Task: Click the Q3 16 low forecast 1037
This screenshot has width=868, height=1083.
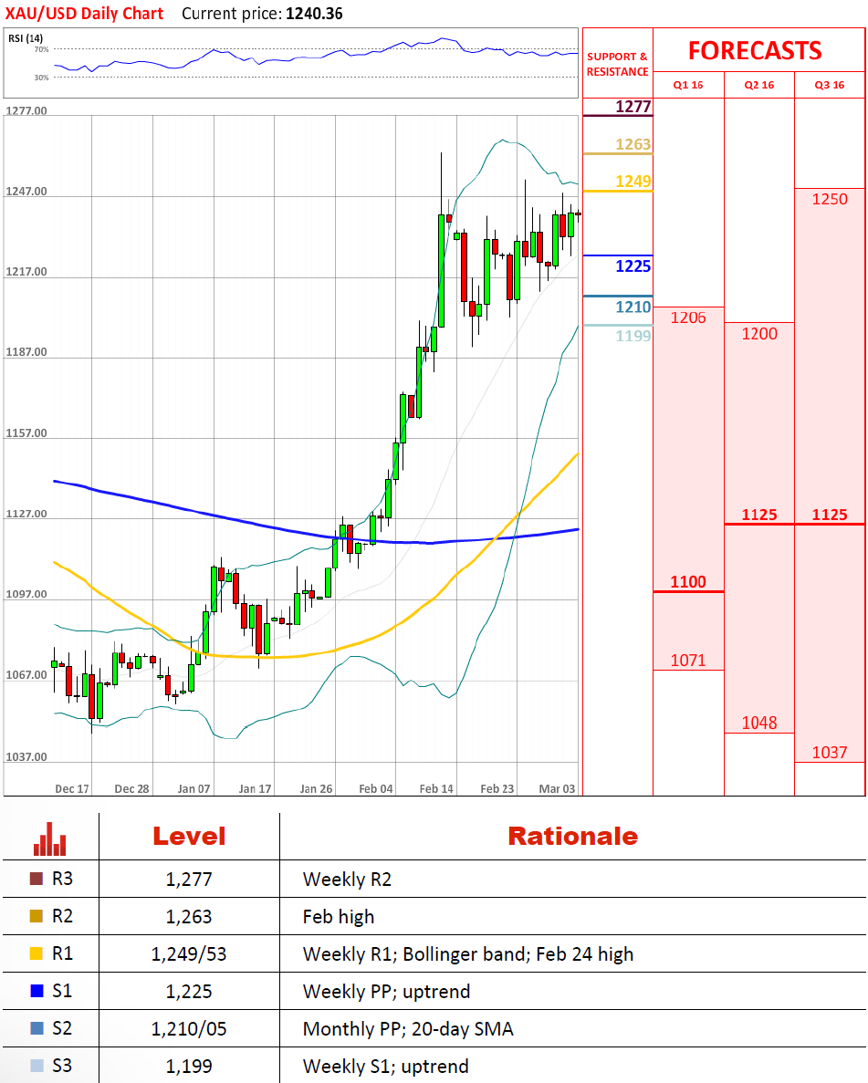Action: (x=830, y=752)
